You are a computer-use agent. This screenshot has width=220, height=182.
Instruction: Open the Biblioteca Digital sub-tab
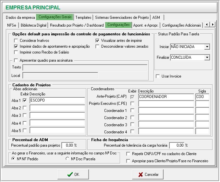pos(33,25)
